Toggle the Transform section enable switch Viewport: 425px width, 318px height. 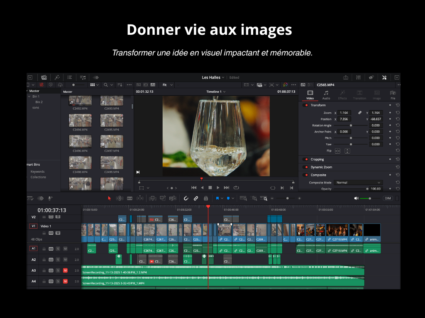point(305,105)
